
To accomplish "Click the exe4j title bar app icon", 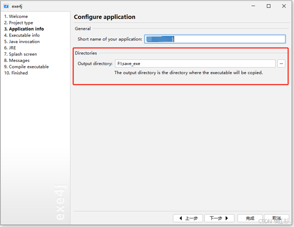I will click(x=6, y=6).
